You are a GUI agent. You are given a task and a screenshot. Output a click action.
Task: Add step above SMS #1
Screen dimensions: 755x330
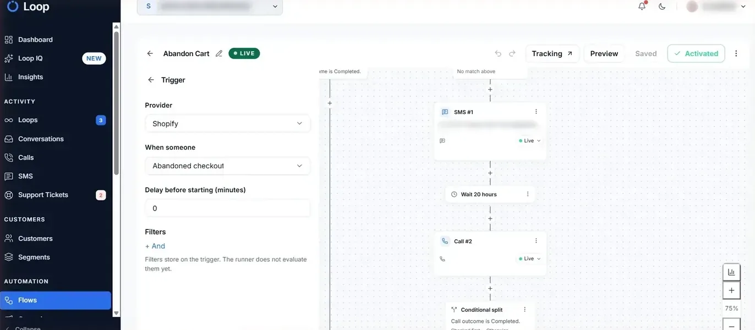[490, 90]
